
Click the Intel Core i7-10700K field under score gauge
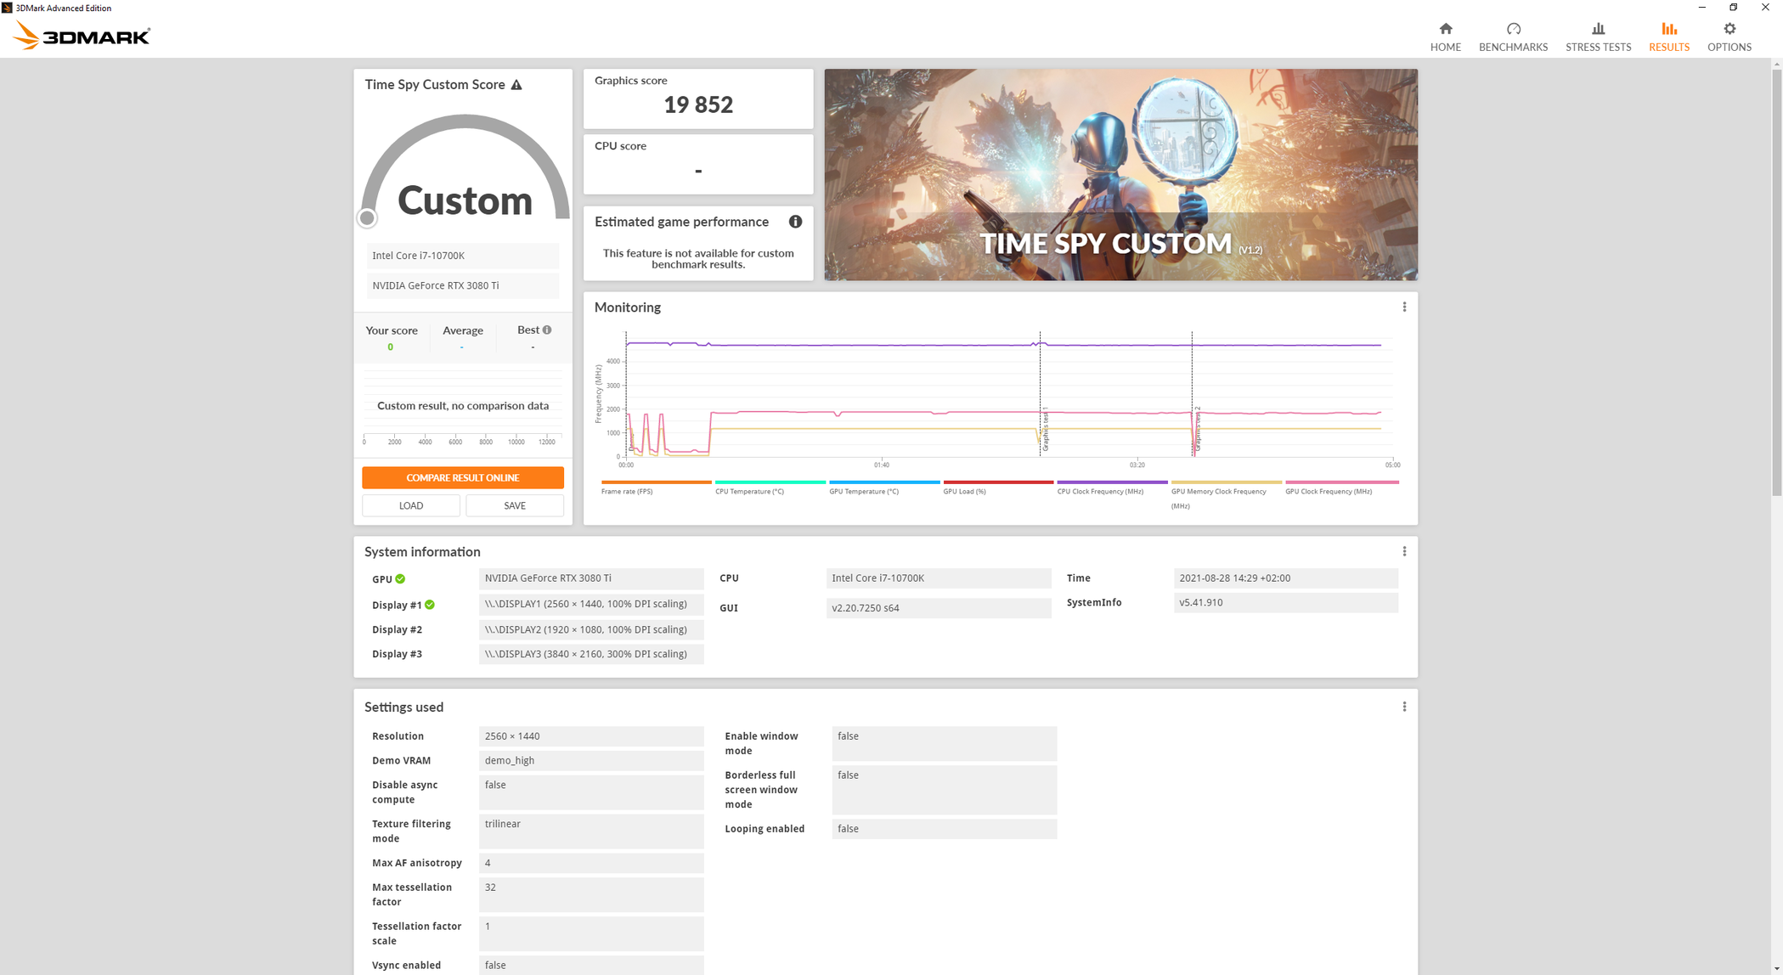click(x=463, y=256)
